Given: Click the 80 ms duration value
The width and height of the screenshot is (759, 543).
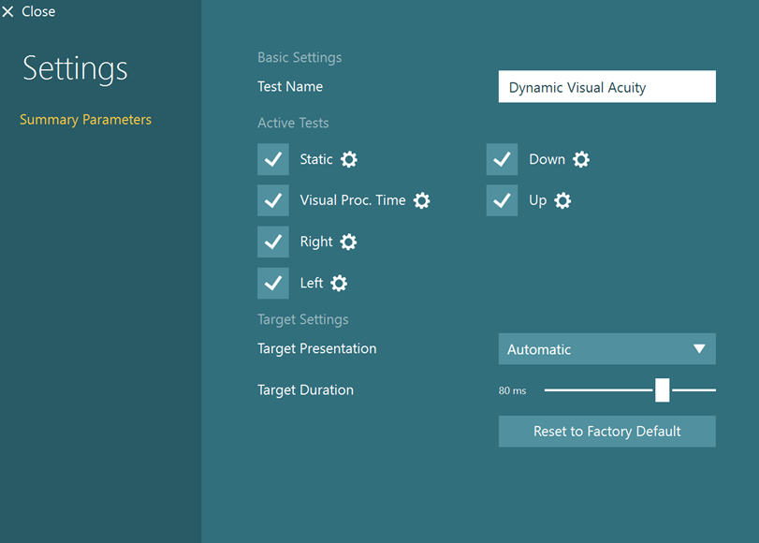Looking at the screenshot, I should click(x=512, y=390).
